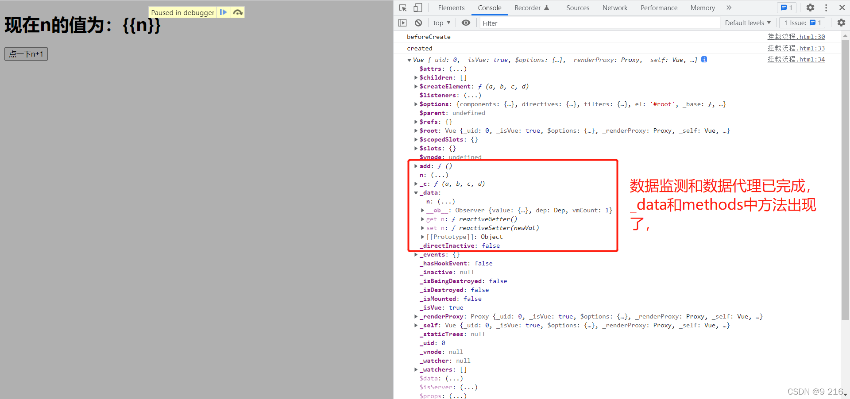The height and width of the screenshot is (399, 850).
Task: Expand the $options property
Action: point(416,104)
